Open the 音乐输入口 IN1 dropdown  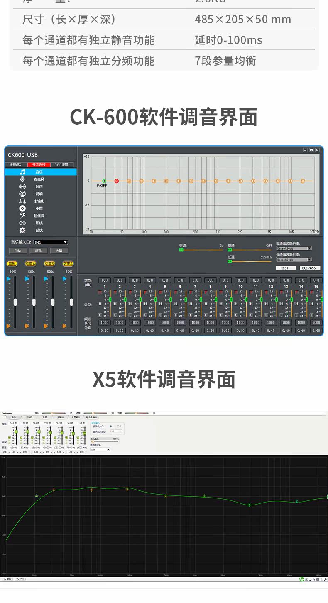click(51, 242)
